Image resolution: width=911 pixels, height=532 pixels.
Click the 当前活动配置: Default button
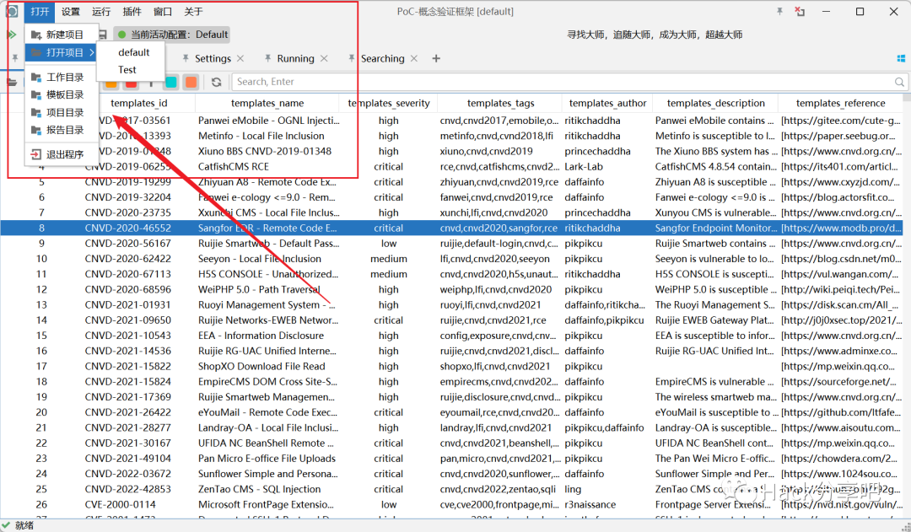pos(172,35)
